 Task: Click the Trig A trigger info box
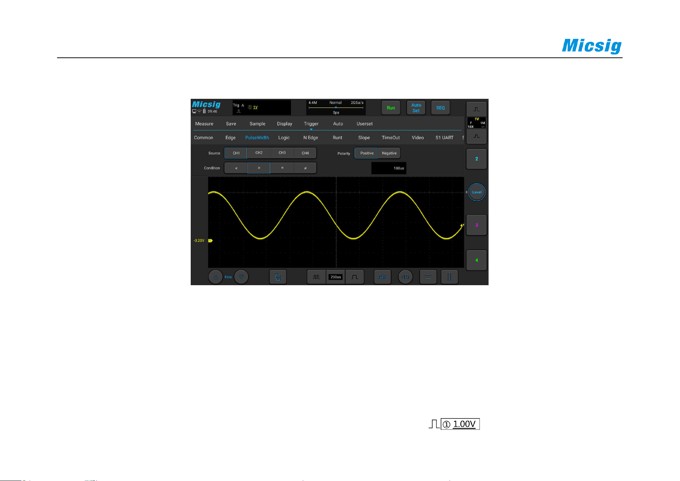click(262, 108)
